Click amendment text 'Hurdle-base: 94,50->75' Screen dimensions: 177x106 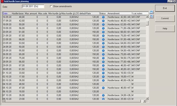pos(119,58)
